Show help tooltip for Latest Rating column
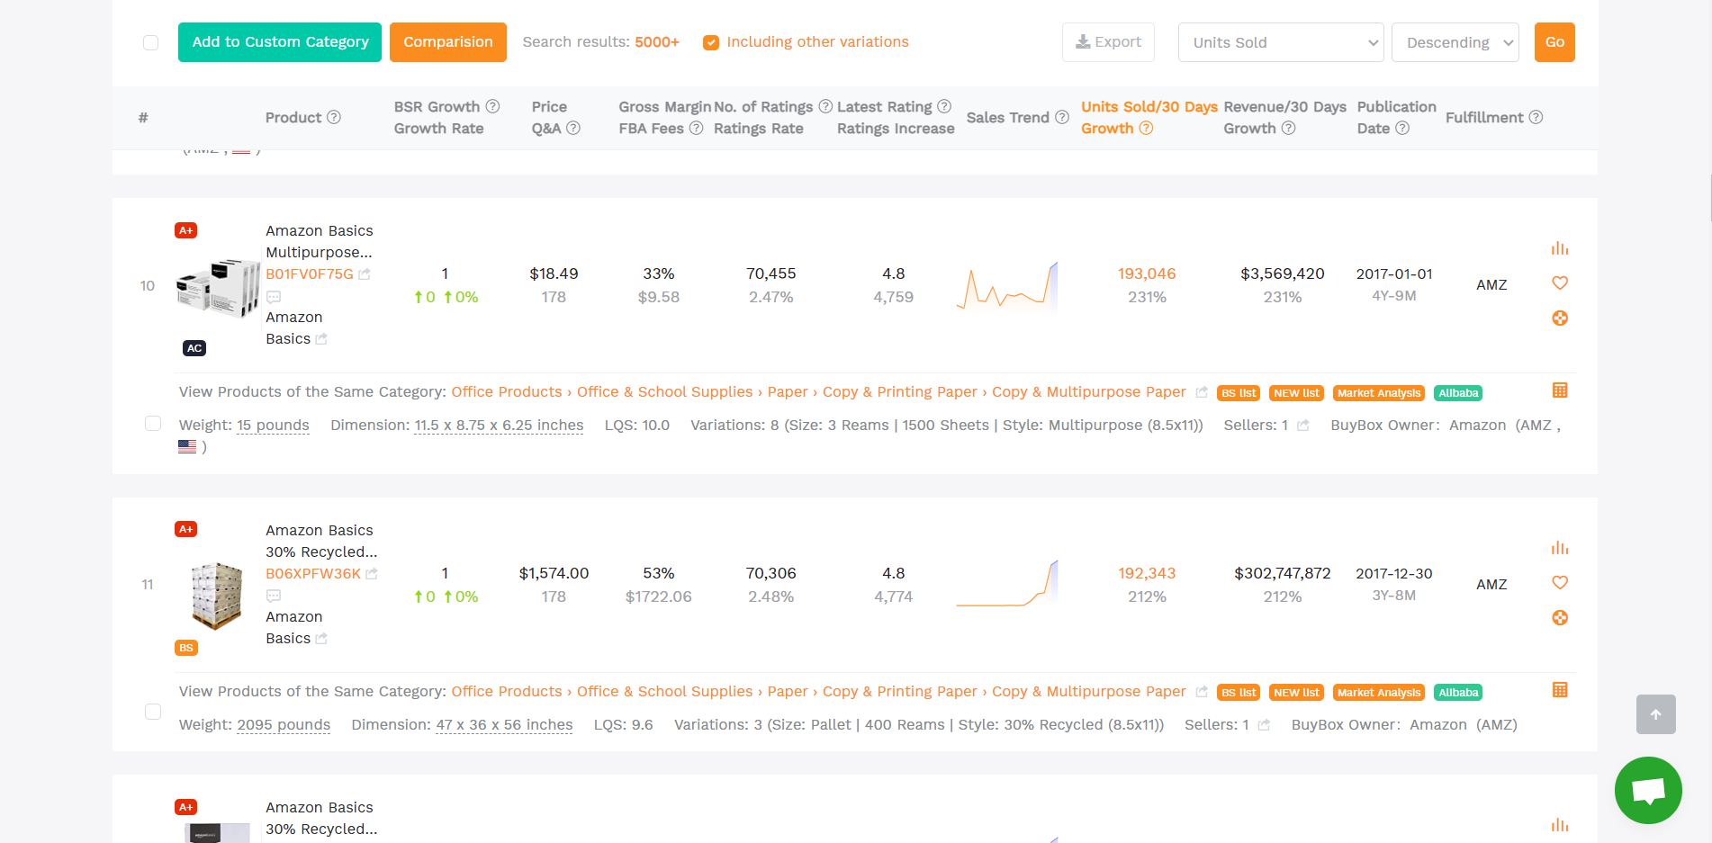This screenshot has height=843, width=1712. point(944,106)
